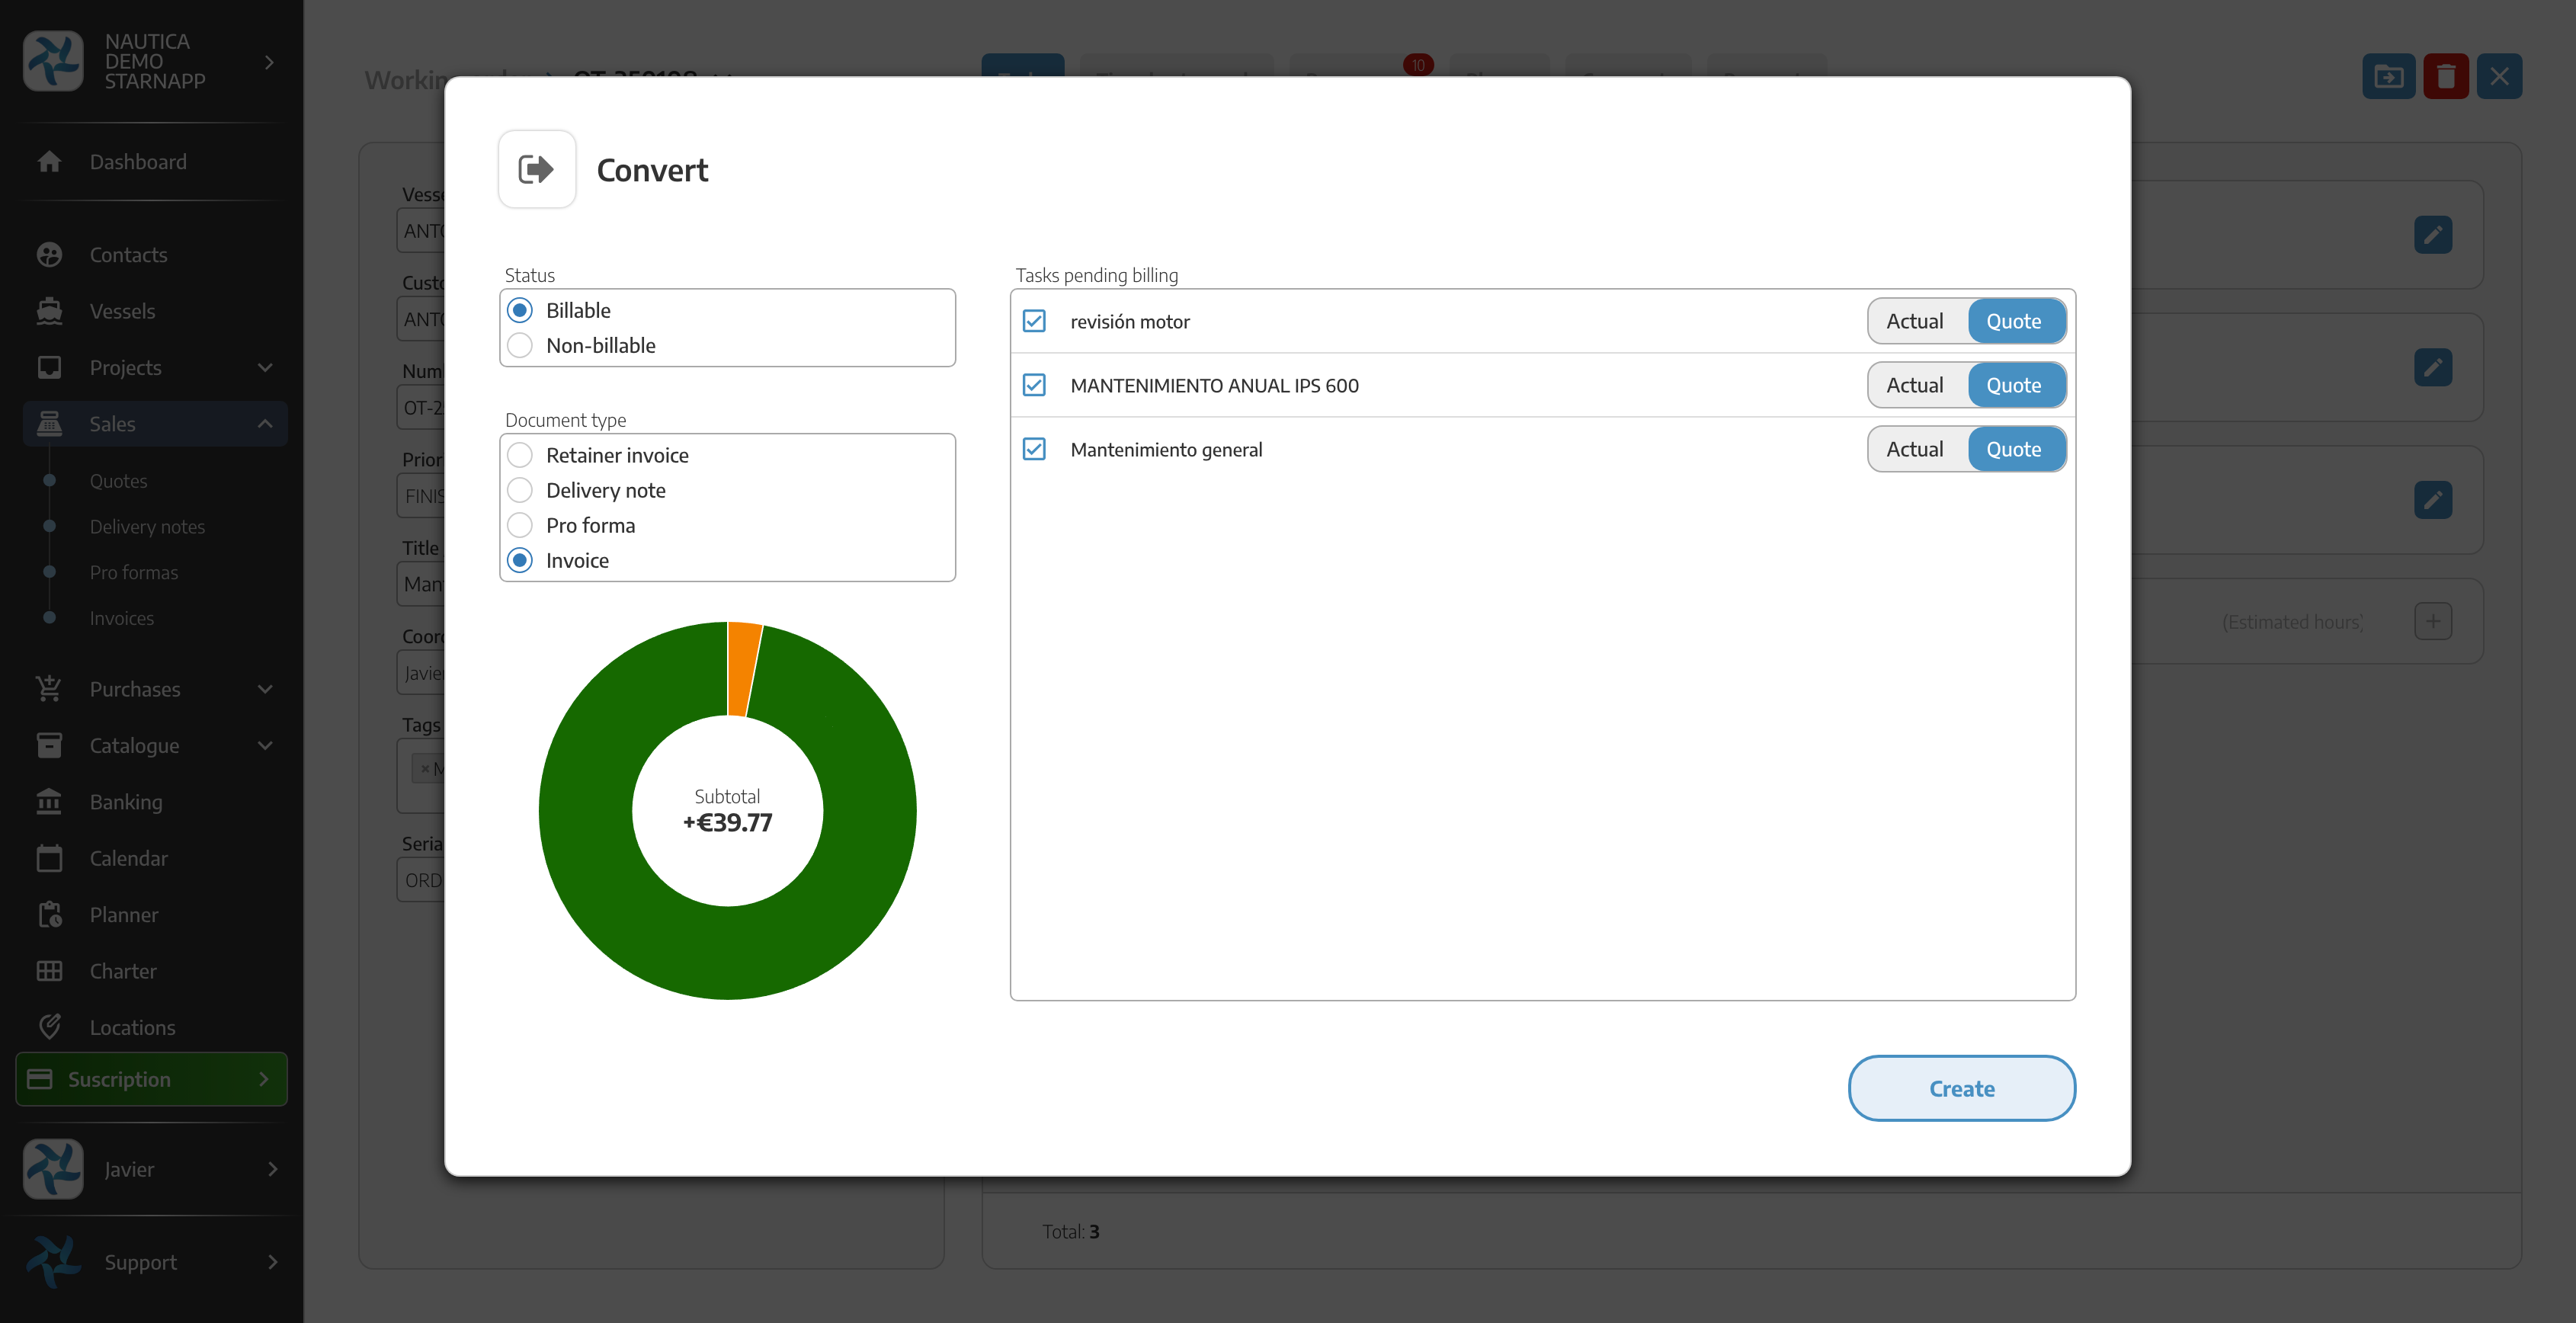2576x1323 pixels.
Task: Uncheck the revisión motor task
Action: 1034,321
